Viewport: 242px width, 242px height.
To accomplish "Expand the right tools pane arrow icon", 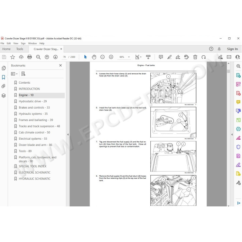I will coord(239,203).
